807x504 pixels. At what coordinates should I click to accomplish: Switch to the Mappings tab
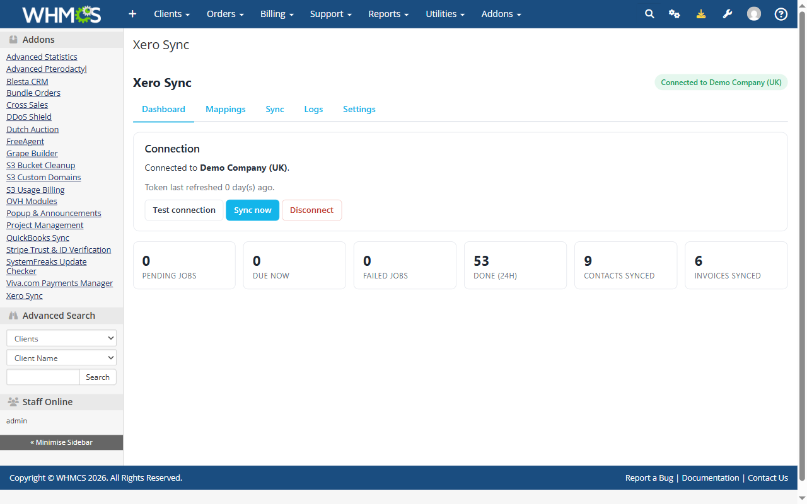coord(226,109)
